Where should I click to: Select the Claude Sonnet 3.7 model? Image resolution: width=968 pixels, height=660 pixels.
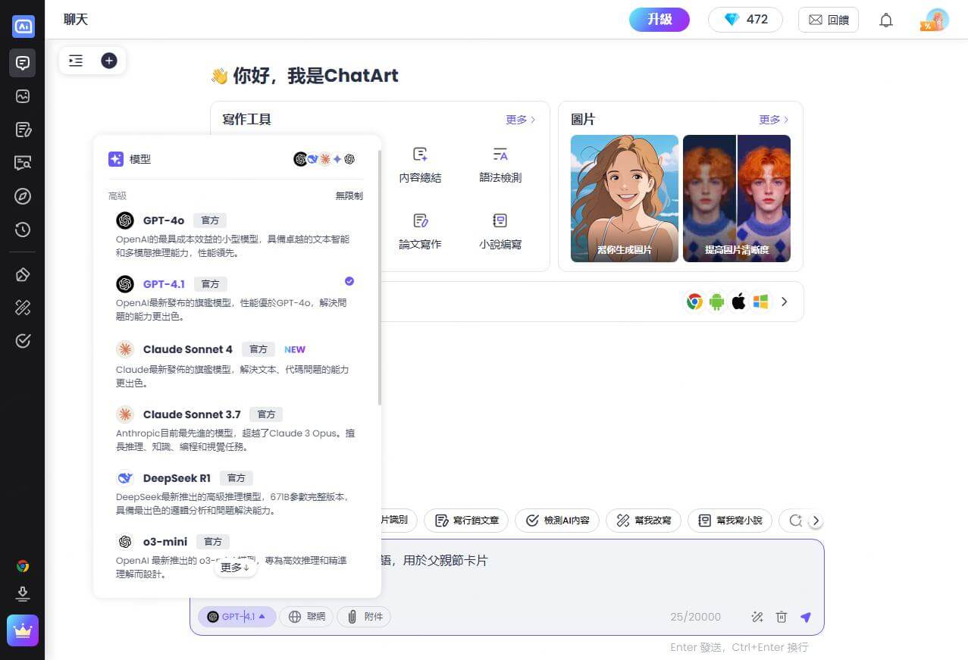click(236, 429)
